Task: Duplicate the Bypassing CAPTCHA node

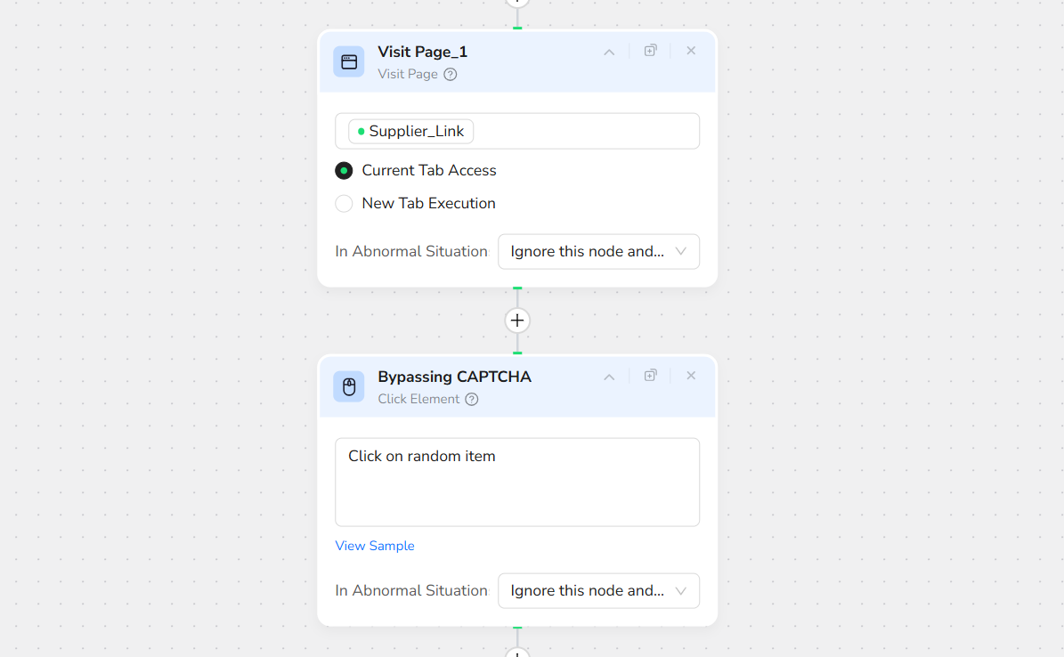Action: pos(651,376)
